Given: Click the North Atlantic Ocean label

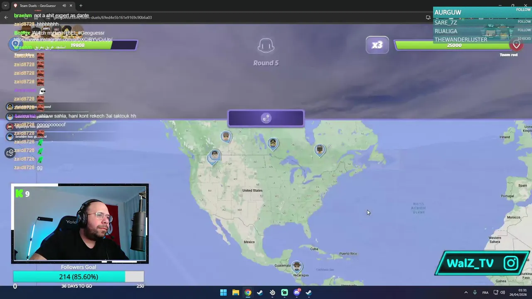Looking at the screenshot, I should click(419, 208).
